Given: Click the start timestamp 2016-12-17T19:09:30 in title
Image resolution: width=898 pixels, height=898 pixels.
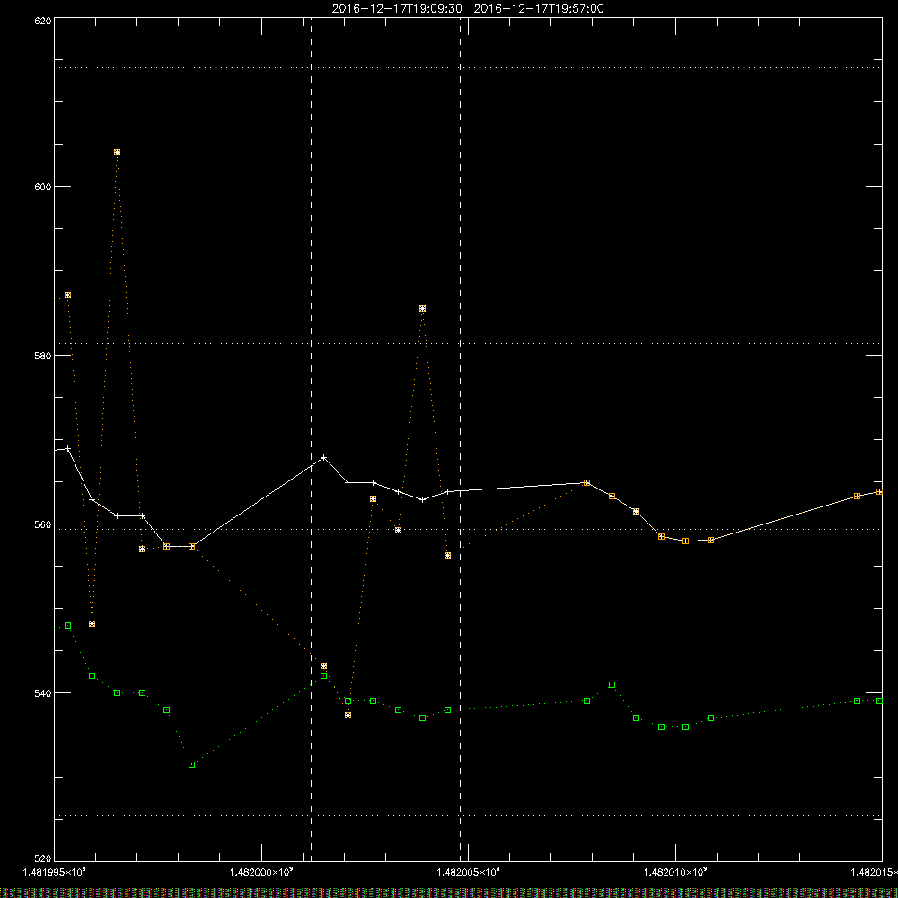Looking at the screenshot, I should [397, 9].
